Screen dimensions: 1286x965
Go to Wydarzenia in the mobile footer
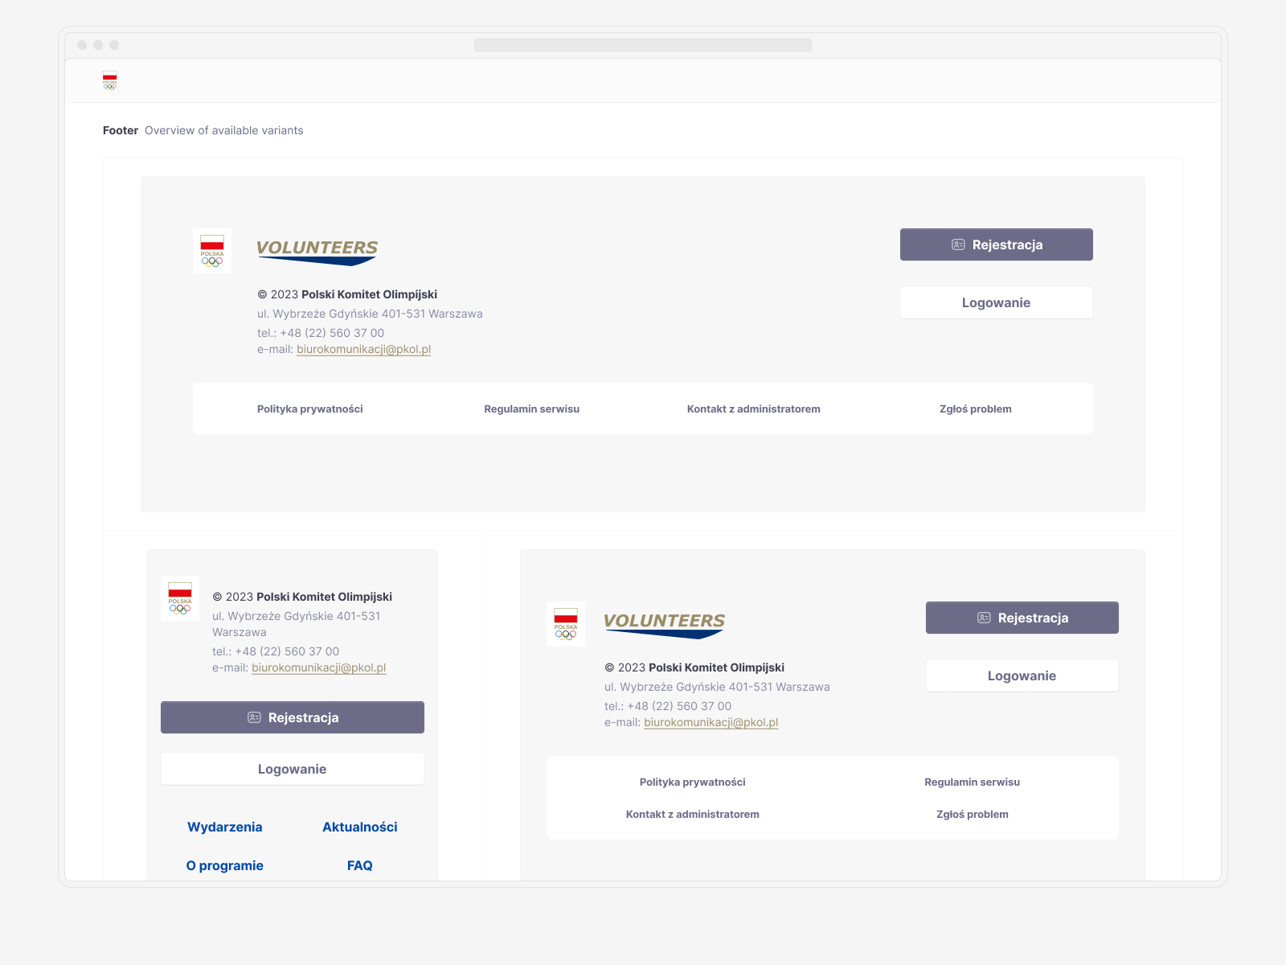tap(225, 827)
